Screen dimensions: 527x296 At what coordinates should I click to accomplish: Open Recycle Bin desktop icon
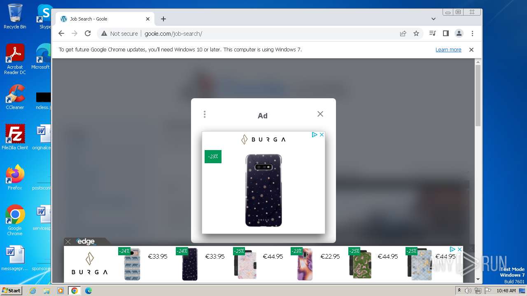[x=15, y=16]
